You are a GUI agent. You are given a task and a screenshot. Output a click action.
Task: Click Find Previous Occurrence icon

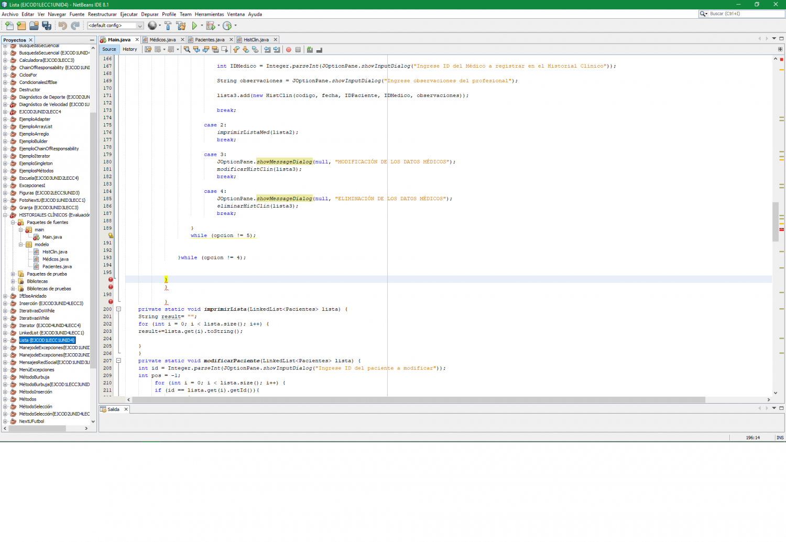(x=196, y=49)
